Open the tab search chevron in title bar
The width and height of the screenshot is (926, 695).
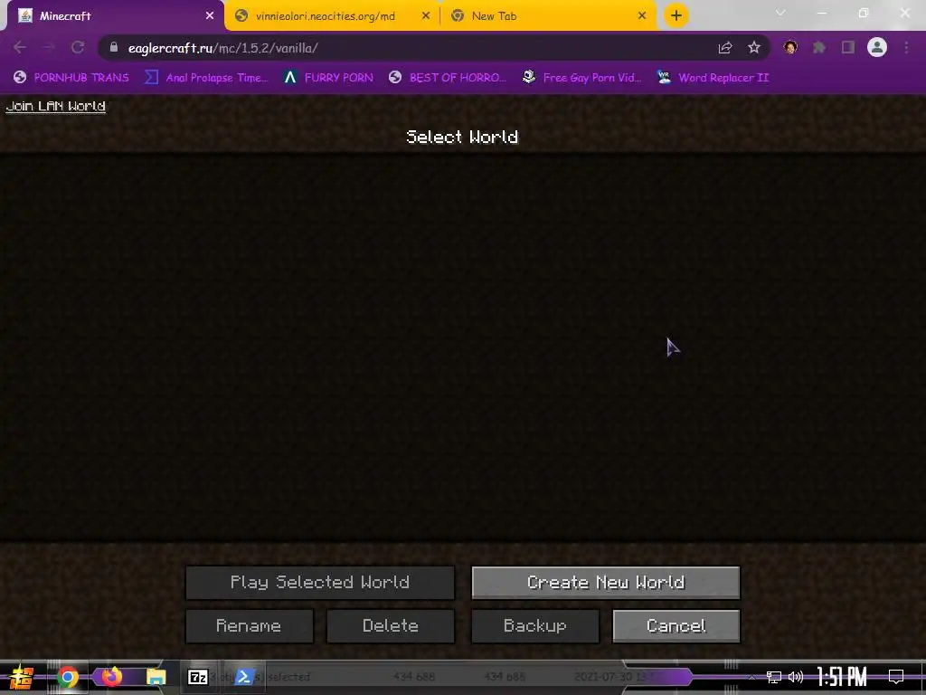(x=780, y=13)
